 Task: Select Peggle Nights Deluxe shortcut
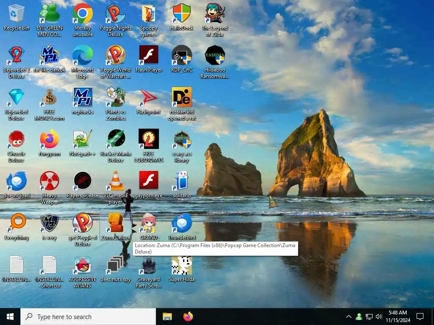click(x=116, y=20)
